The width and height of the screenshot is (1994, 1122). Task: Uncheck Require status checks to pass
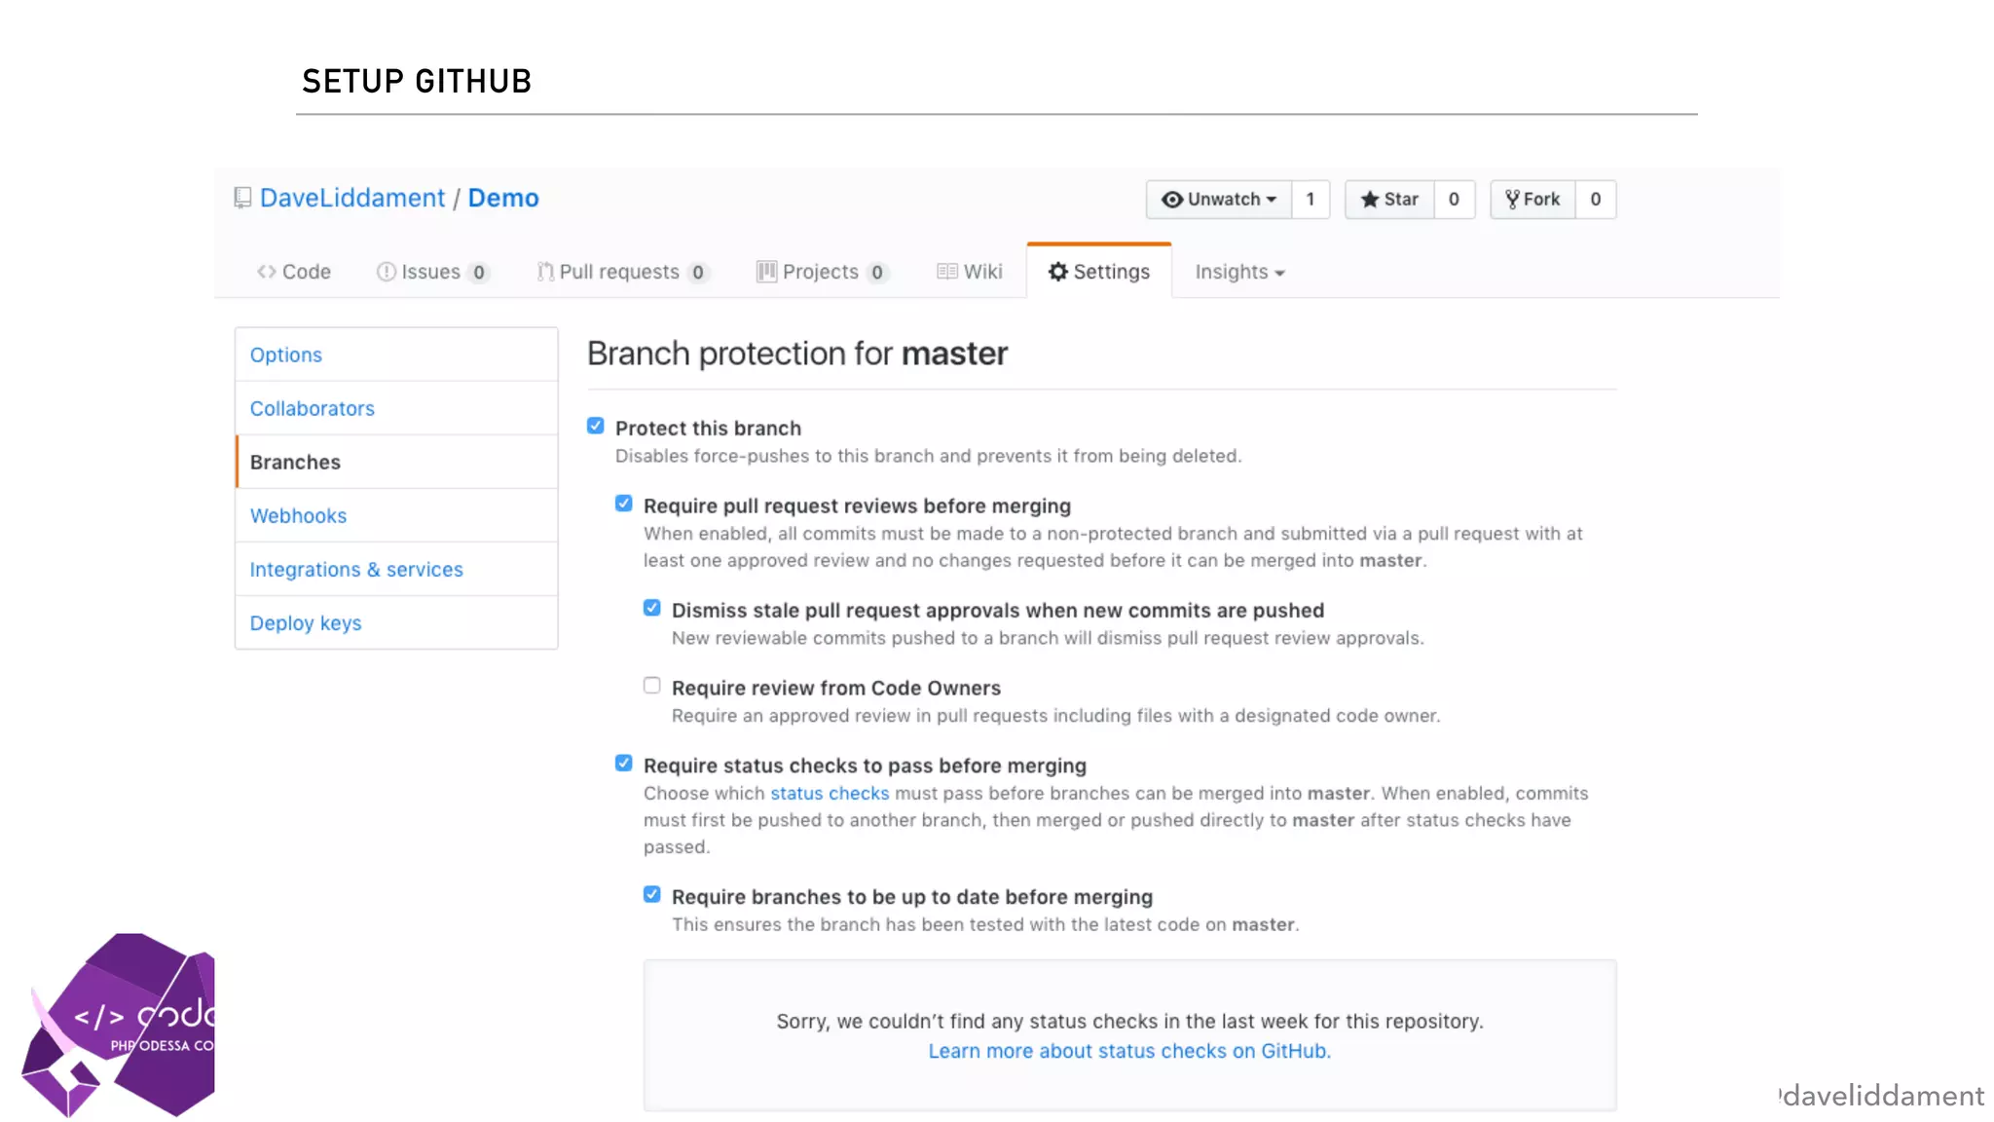click(x=624, y=764)
